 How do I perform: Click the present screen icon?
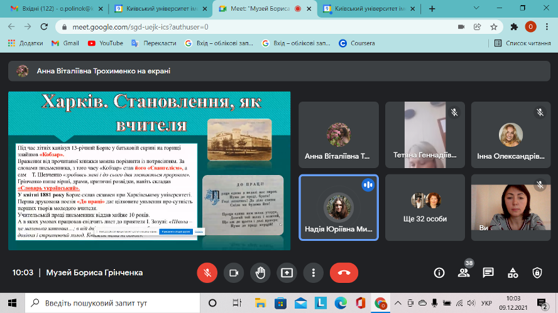point(287,273)
